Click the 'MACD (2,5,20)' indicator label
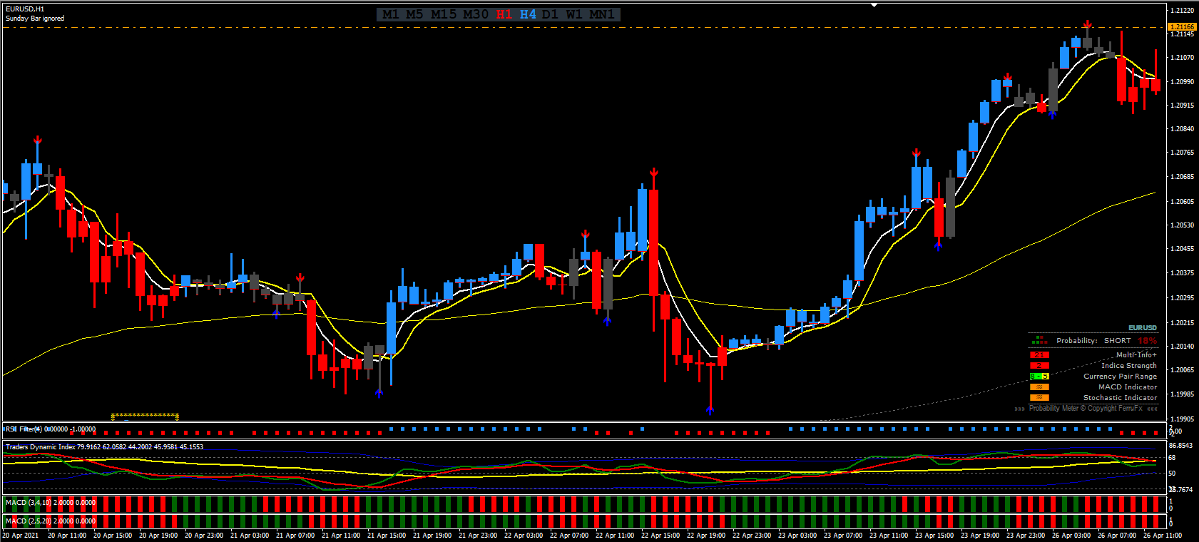The image size is (1199, 542). (x=28, y=521)
